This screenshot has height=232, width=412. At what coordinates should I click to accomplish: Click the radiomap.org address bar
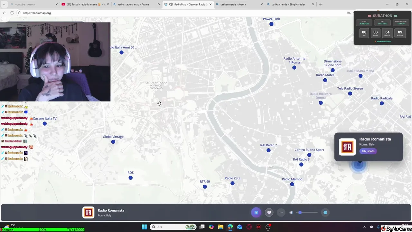180,13
